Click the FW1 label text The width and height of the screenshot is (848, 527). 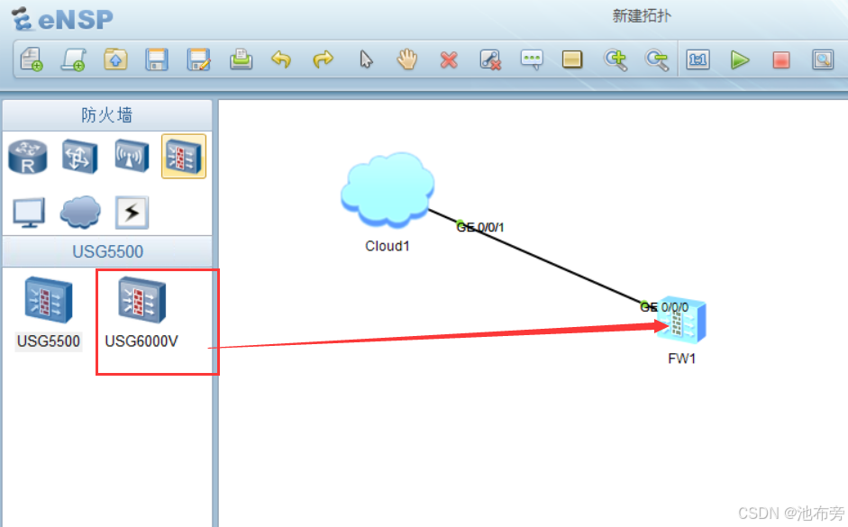682,359
